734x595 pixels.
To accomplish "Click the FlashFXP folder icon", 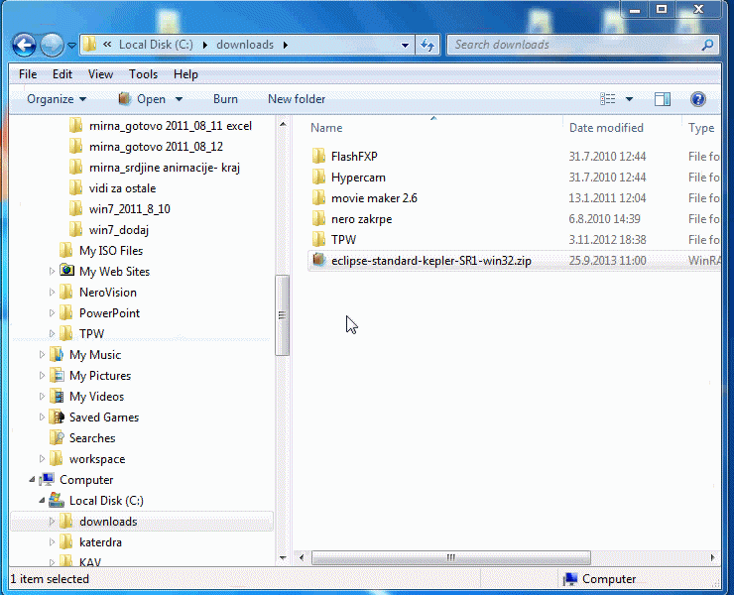I will point(318,157).
